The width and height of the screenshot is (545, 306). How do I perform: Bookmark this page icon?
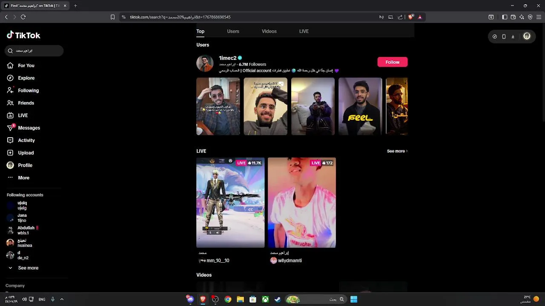click(112, 17)
